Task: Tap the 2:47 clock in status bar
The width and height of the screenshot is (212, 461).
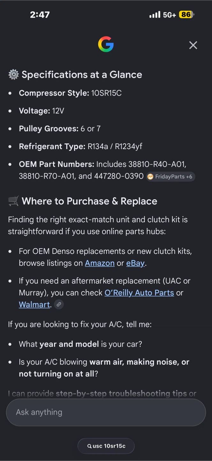Action: pyautogui.click(x=40, y=15)
